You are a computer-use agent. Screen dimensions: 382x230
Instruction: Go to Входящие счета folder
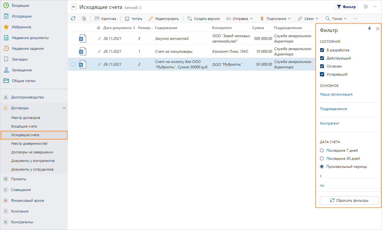click(24, 126)
